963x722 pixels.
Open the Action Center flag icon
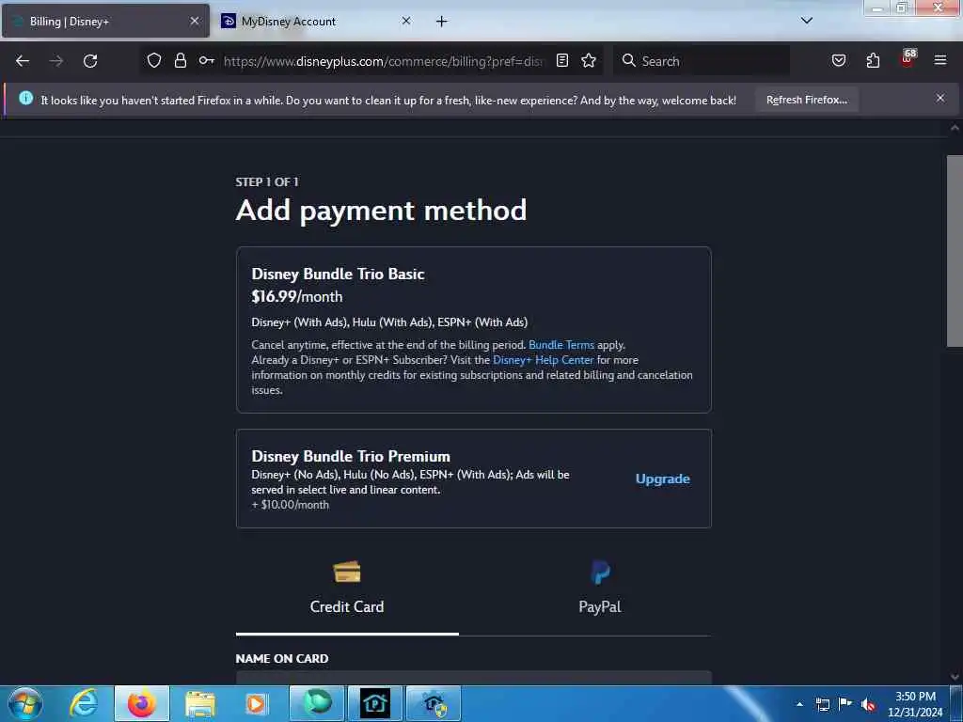[845, 703]
